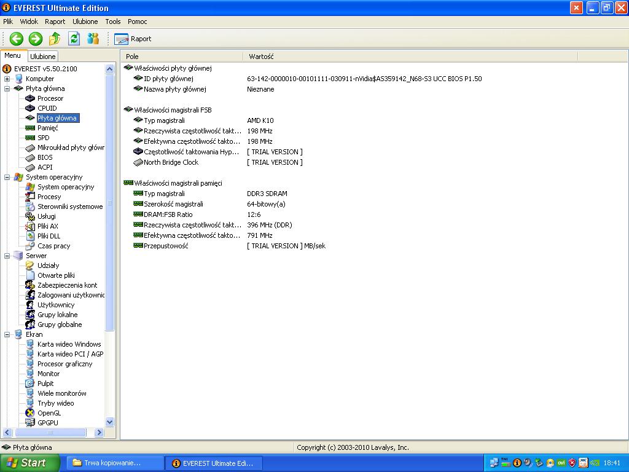Open the Raport menu in menu bar

pyautogui.click(x=55, y=22)
